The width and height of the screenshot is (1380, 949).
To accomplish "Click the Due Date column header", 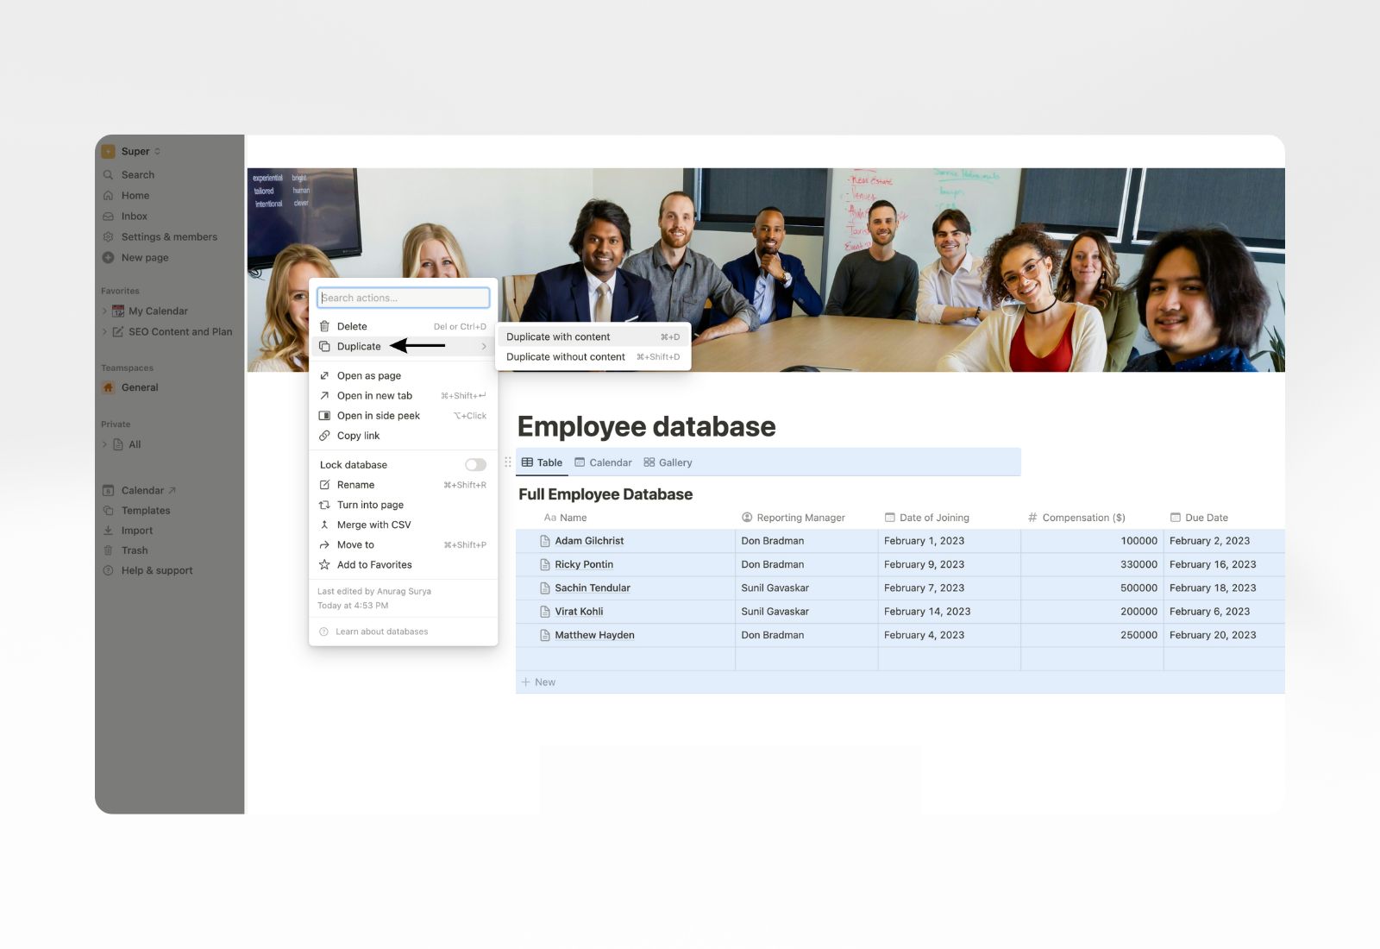I will click(x=1199, y=518).
